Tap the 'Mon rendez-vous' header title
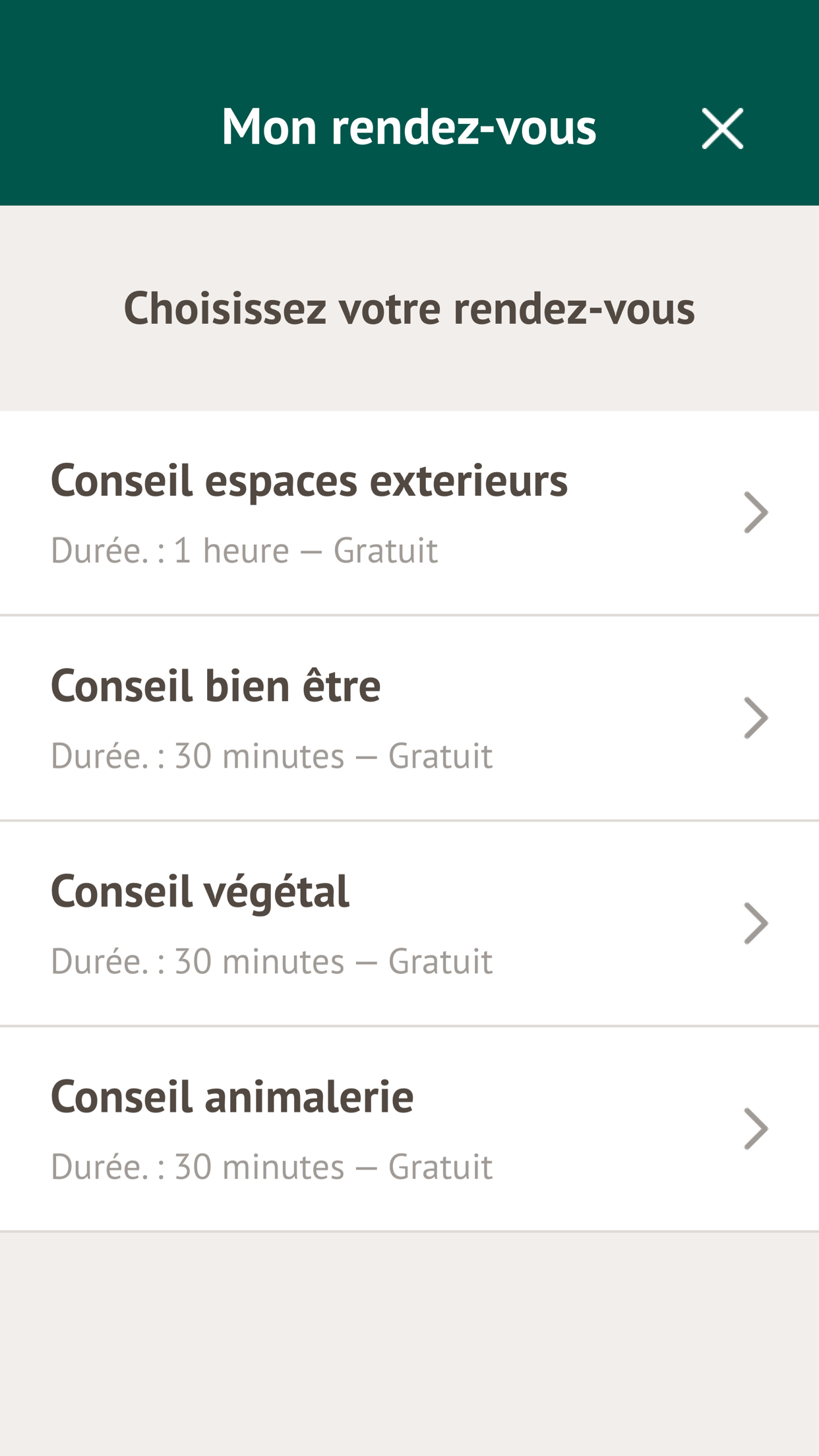Image resolution: width=819 pixels, height=1456 pixels. coord(409,127)
